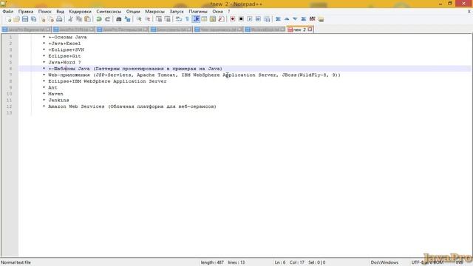Toggle synchronized horizontal scrolling icon
The image size is (473, 266).
[x=167, y=19]
